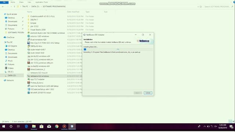Click This PC in the address path

coord(25,7)
